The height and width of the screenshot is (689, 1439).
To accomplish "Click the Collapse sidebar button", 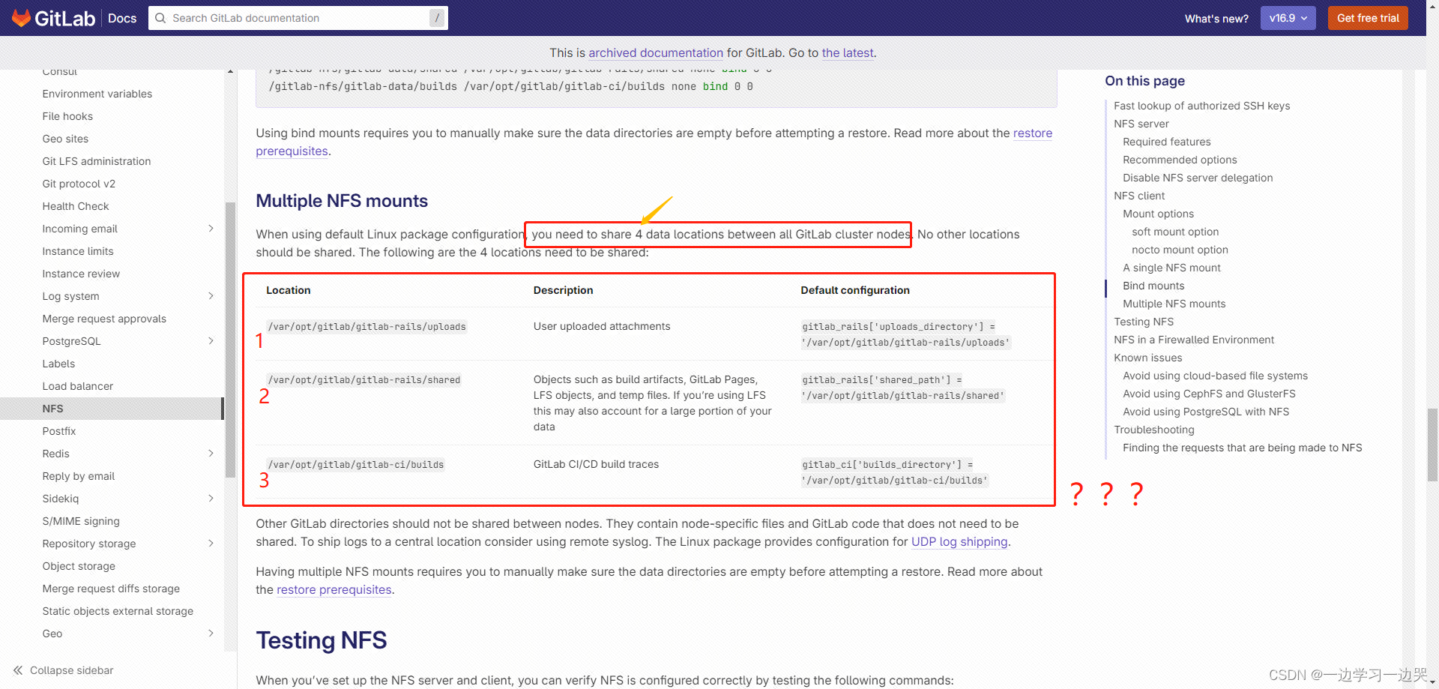I will pyautogui.click(x=63, y=670).
